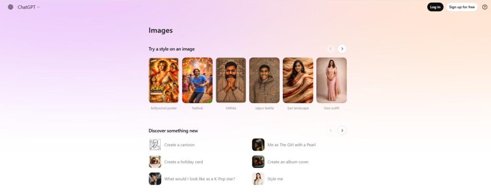Open the help question mark icon
491x196 pixels.
[484, 7]
